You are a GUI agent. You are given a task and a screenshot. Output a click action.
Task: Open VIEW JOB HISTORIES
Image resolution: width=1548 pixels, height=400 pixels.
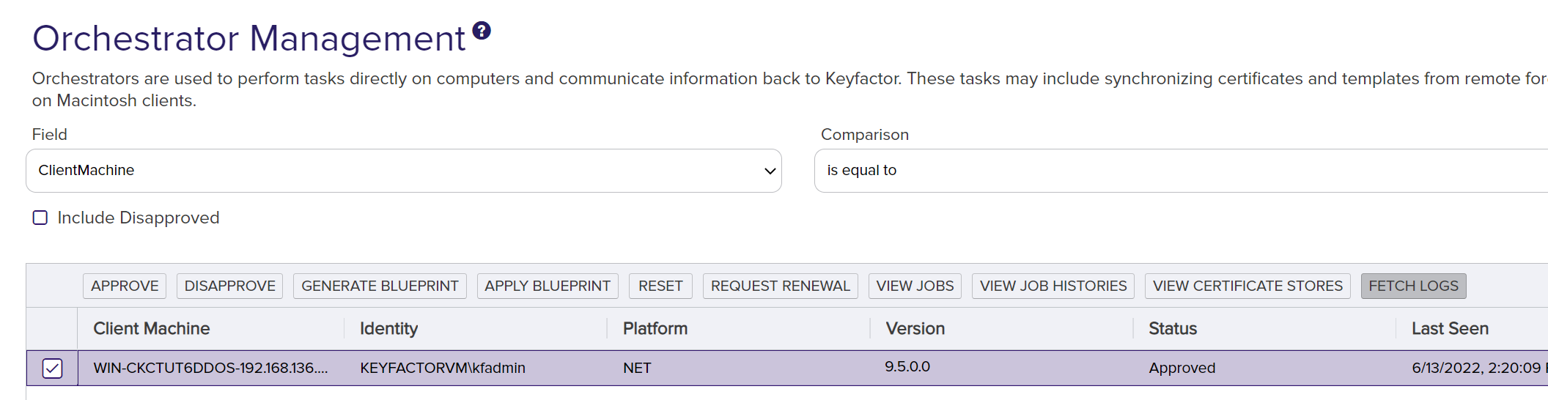1053,286
